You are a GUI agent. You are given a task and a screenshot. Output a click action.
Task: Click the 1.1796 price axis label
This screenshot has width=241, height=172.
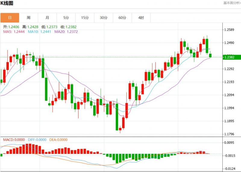pyautogui.click(x=230, y=134)
